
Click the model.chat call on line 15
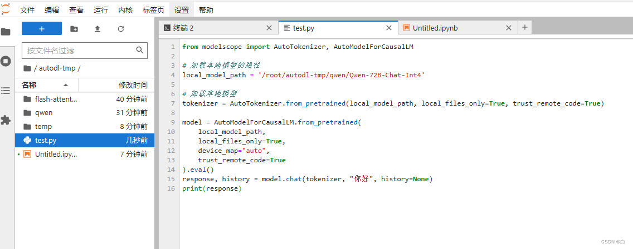[x=307, y=179]
